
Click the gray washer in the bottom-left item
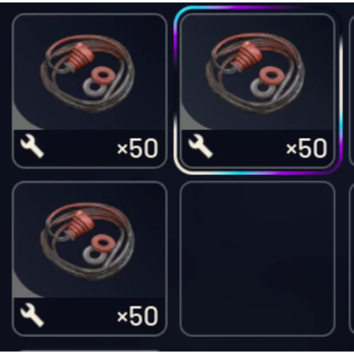tap(93, 255)
